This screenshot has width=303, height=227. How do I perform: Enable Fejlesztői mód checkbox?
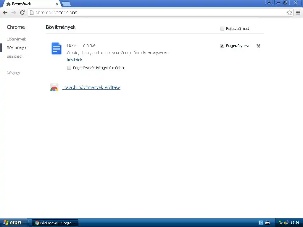click(222, 29)
